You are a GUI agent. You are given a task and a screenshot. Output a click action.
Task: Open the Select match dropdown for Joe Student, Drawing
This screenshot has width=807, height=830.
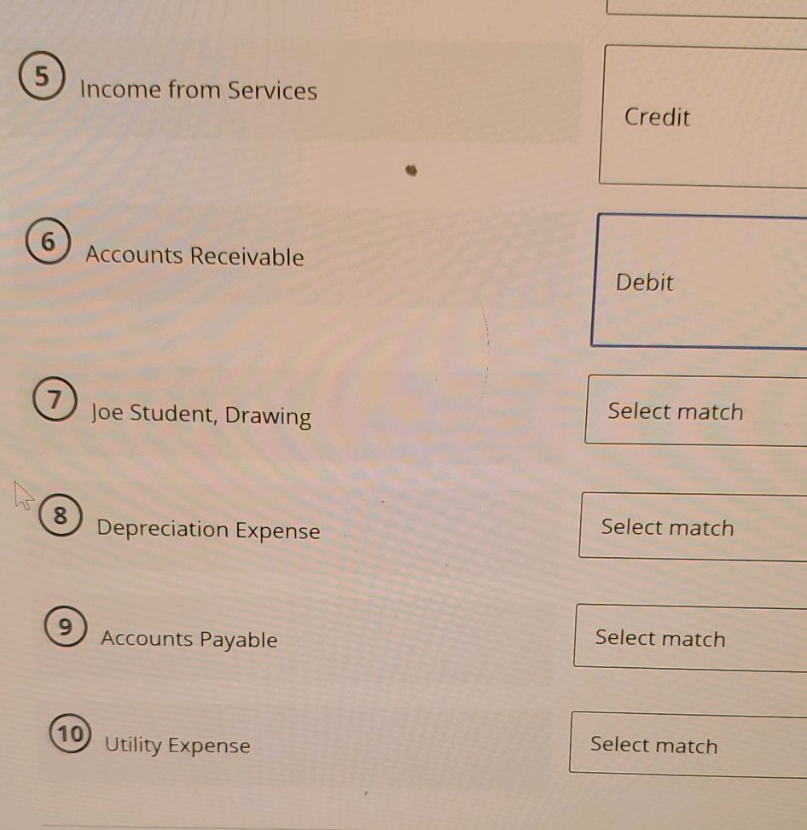(691, 411)
